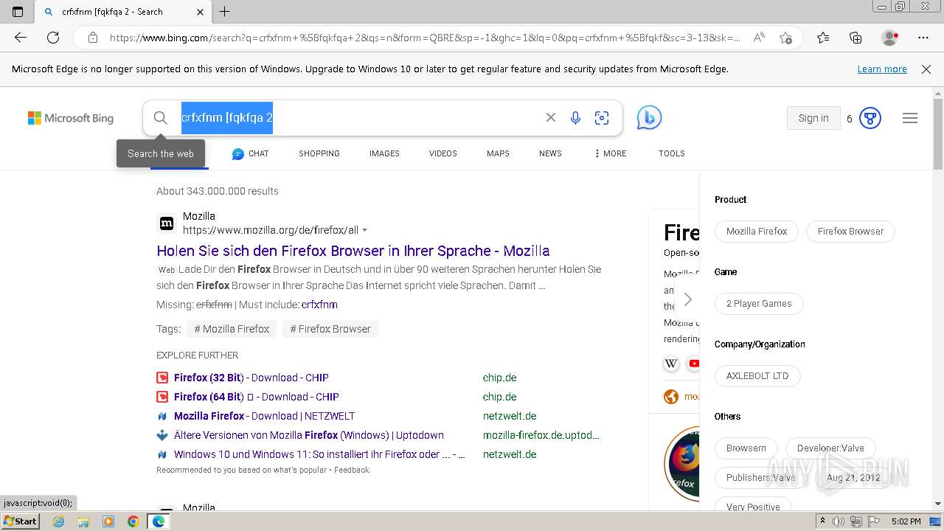Open the taskbar volume icon
This screenshot has width=944, height=531.
(x=839, y=521)
